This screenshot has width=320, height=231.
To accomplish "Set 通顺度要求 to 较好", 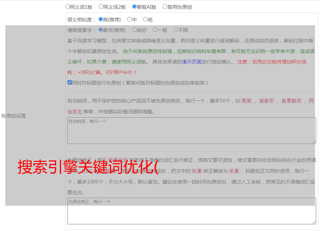I will coord(134,30).
